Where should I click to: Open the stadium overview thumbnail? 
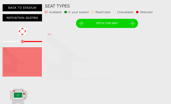click(x=18, y=96)
